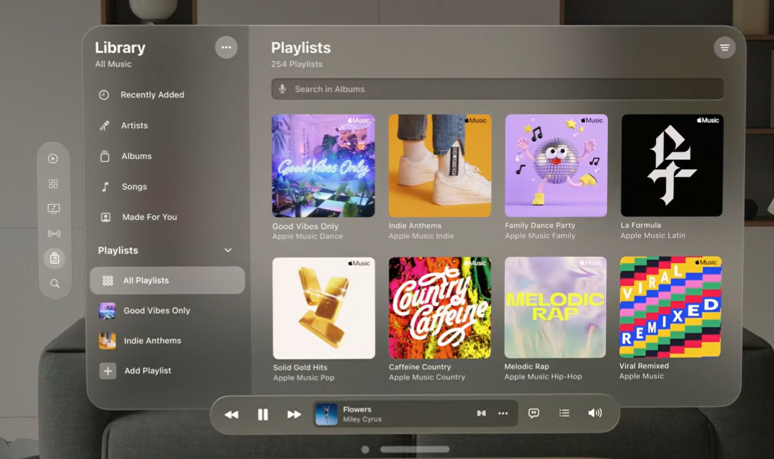774x459 pixels.
Task: Skip back to the previous track
Action: point(231,415)
